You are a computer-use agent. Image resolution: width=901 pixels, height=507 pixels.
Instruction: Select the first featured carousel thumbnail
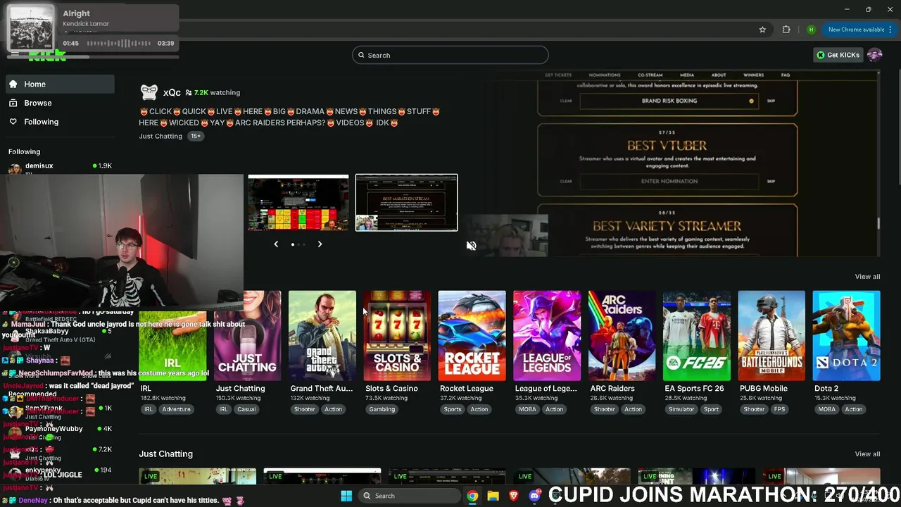click(x=298, y=203)
